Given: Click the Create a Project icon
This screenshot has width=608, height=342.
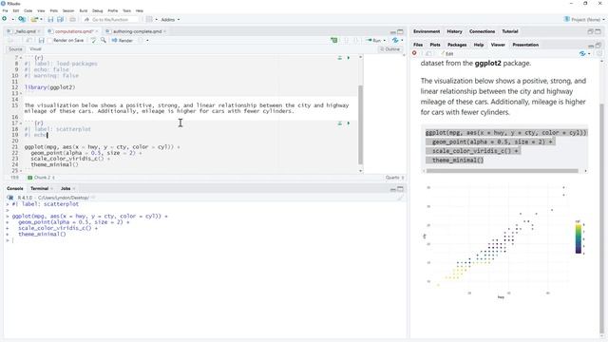Looking at the screenshot, I should coord(22,19).
